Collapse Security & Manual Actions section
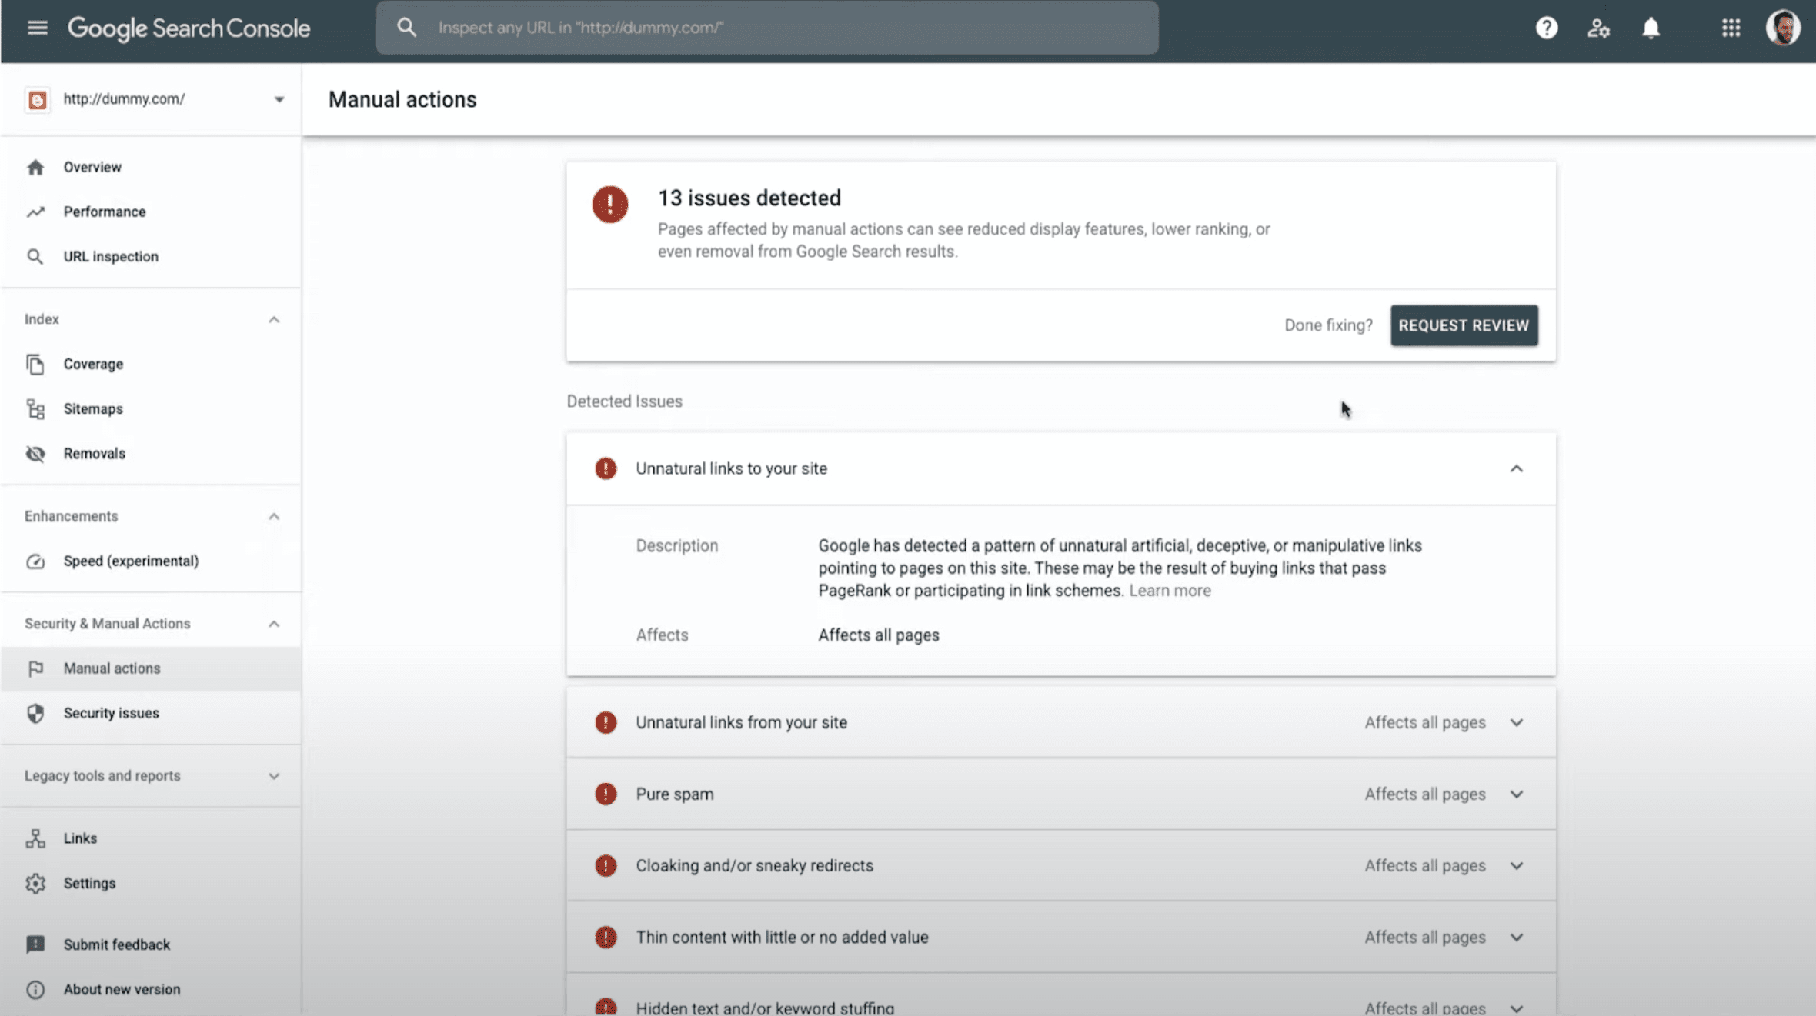1816x1016 pixels. pos(274,624)
